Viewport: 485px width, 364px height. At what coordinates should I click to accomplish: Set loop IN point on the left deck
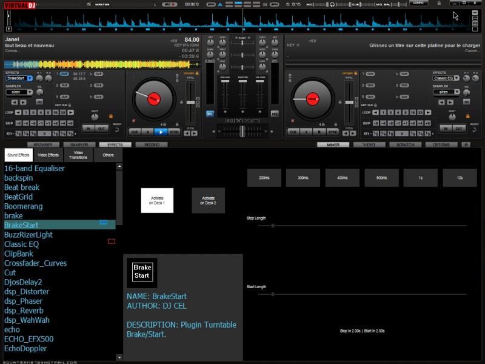point(87,129)
